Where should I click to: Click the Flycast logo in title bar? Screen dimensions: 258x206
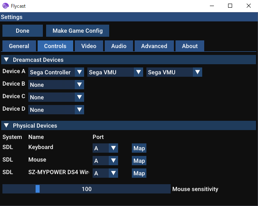pyautogui.click(x=6, y=6)
